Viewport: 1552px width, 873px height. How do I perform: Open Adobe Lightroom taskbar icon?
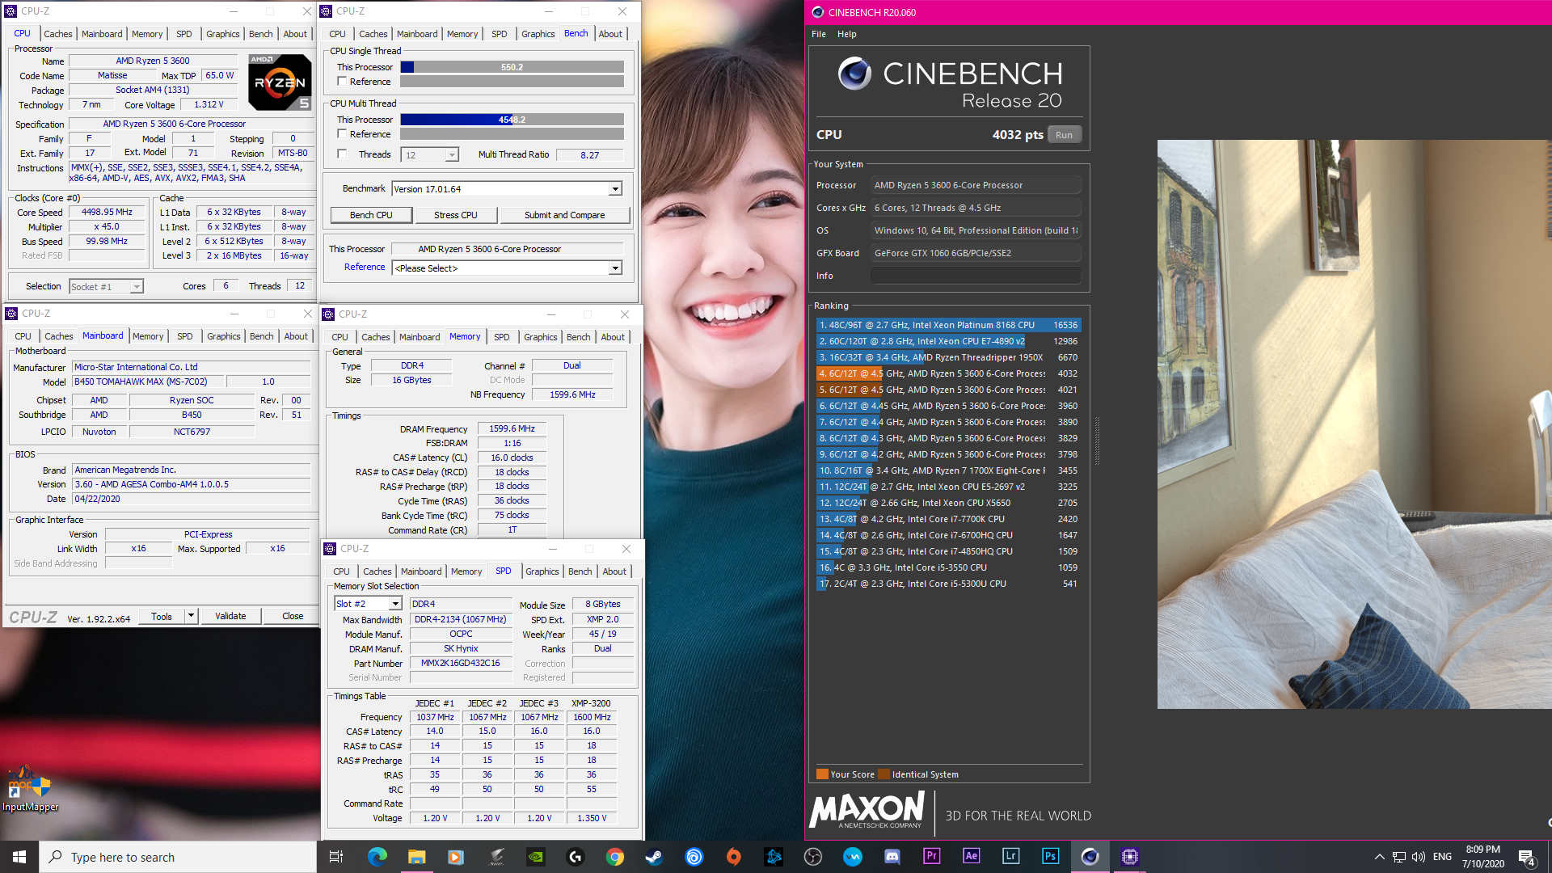[1011, 857]
